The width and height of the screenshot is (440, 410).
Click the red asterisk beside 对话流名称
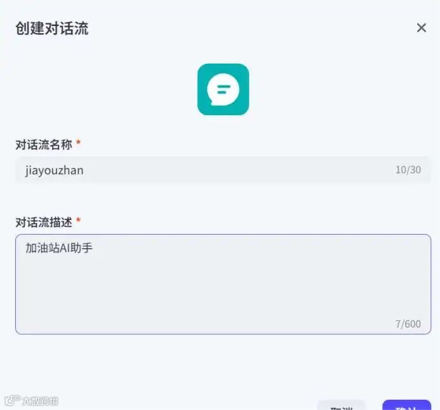(x=79, y=142)
